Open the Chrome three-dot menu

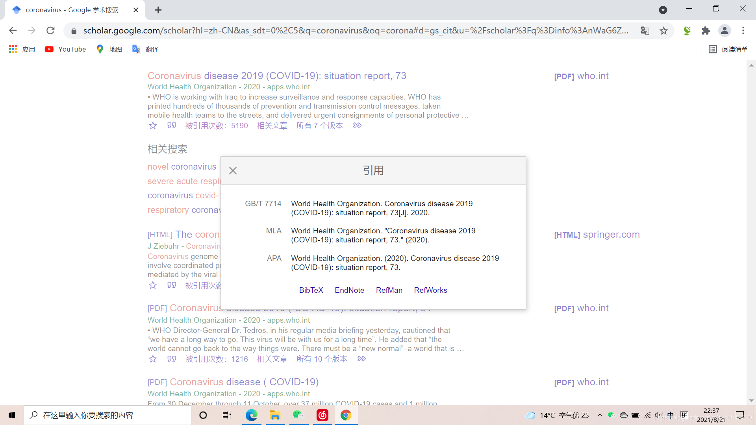(x=743, y=31)
